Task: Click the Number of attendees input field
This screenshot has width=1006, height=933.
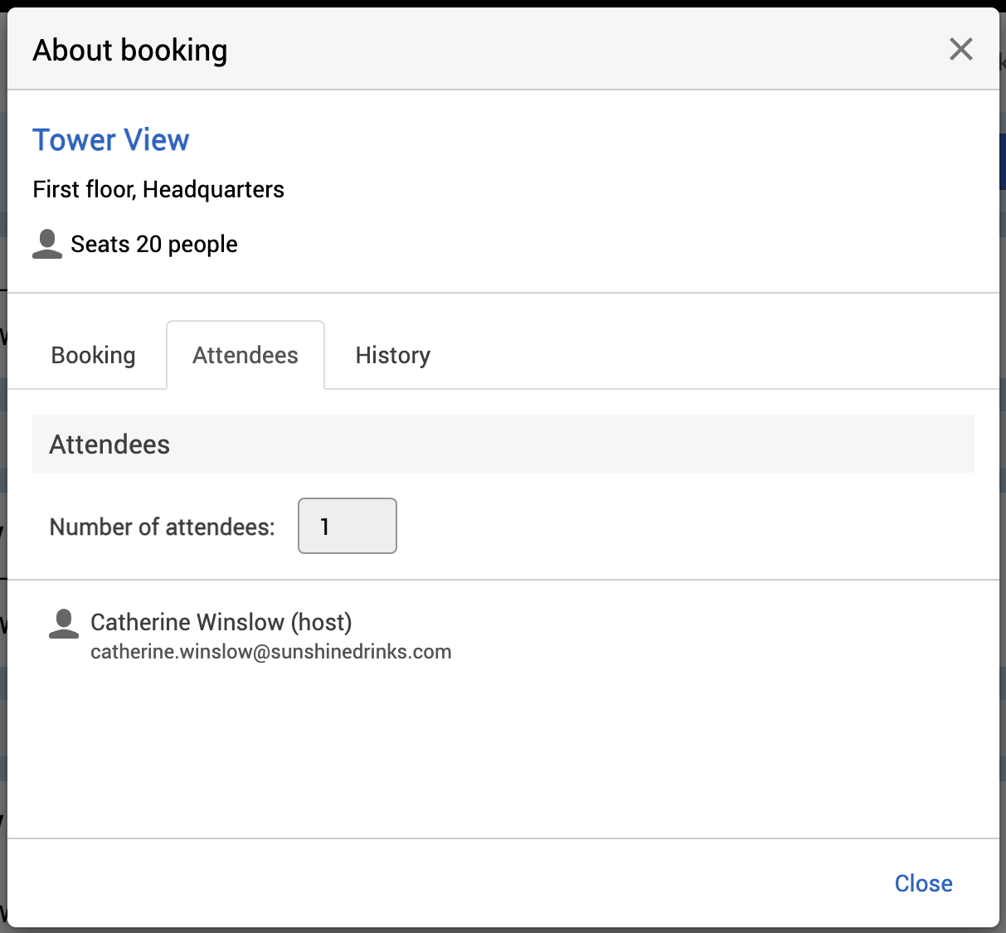Action: (x=347, y=526)
